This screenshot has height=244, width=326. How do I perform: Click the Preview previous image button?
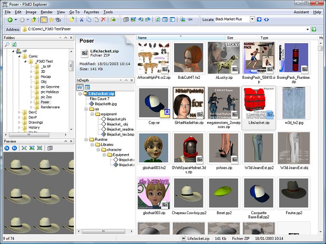(x=7, y=148)
